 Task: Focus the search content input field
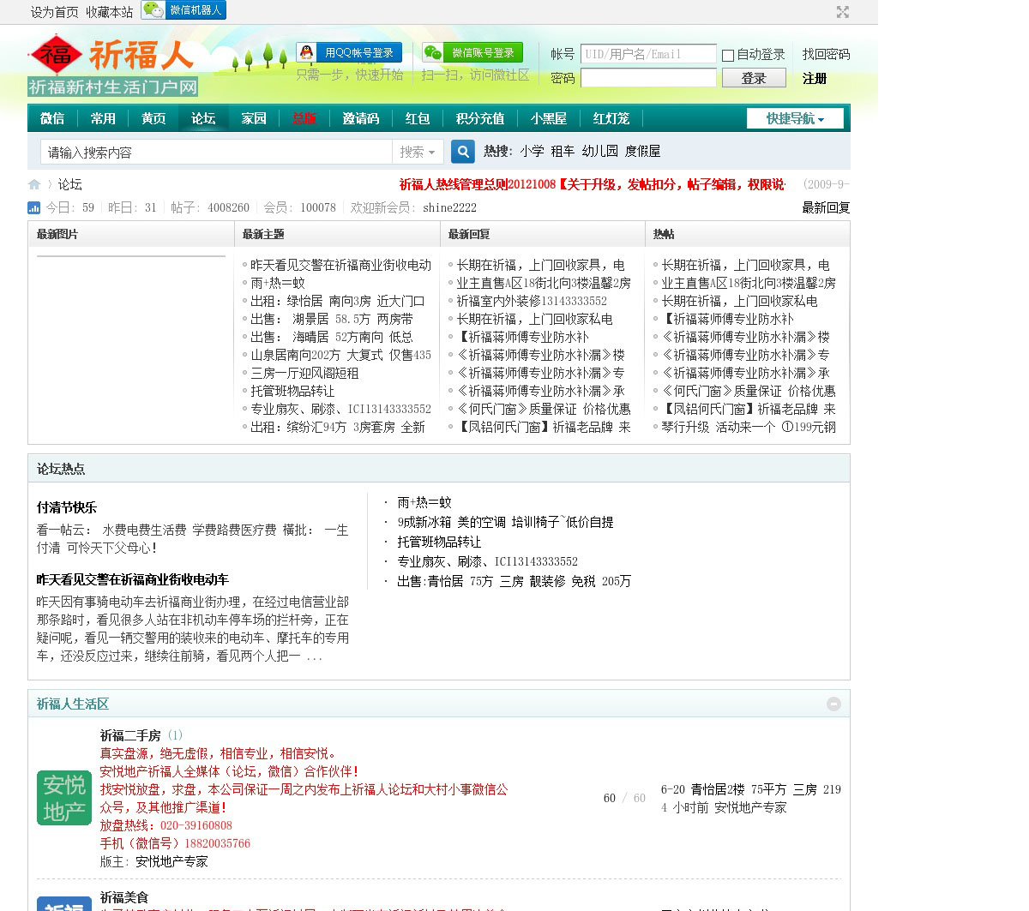[x=216, y=152]
